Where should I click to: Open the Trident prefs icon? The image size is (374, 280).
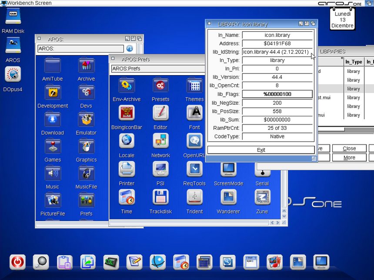click(x=194, y=198)
